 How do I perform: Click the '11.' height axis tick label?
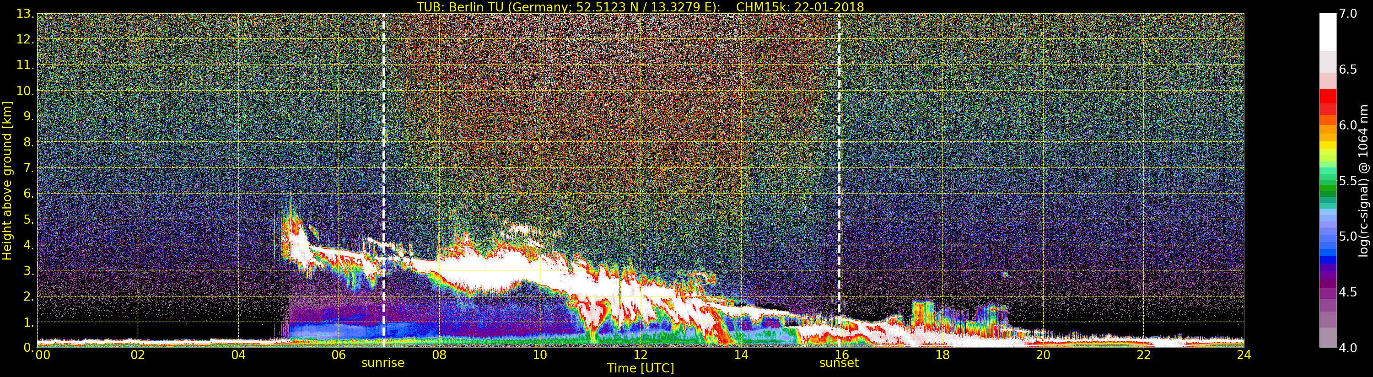point(25,65)
